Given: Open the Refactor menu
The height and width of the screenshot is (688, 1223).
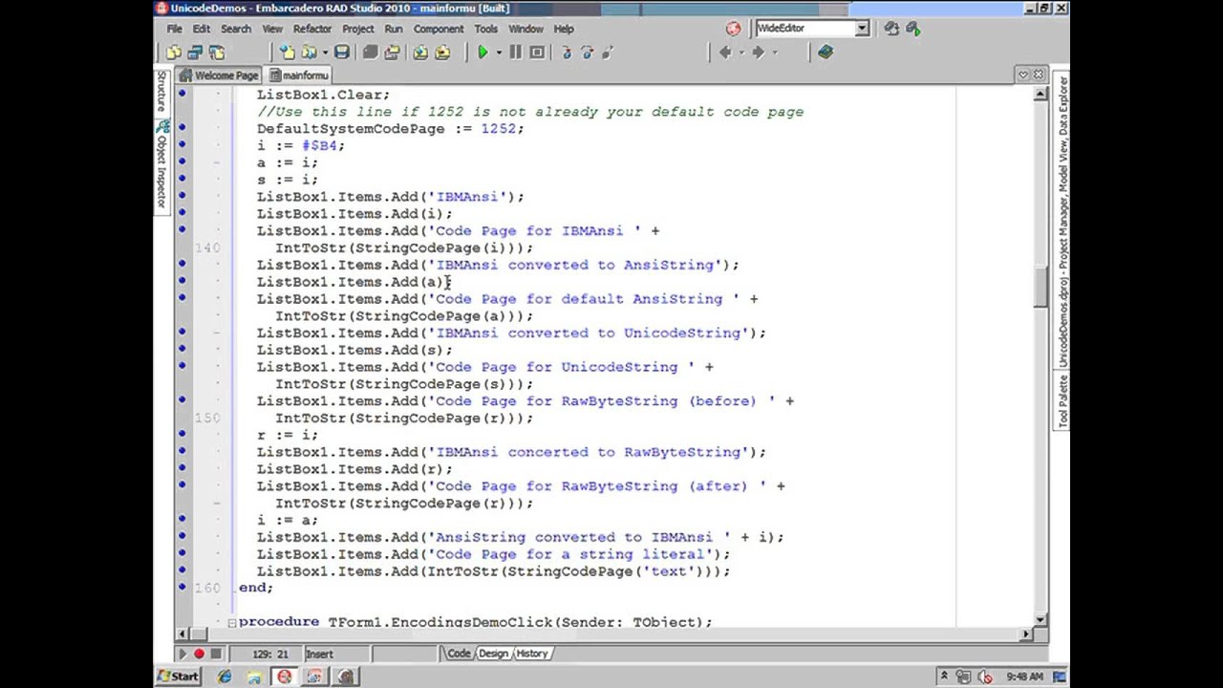Looking at the screenshot, I should tap(312, 29).
